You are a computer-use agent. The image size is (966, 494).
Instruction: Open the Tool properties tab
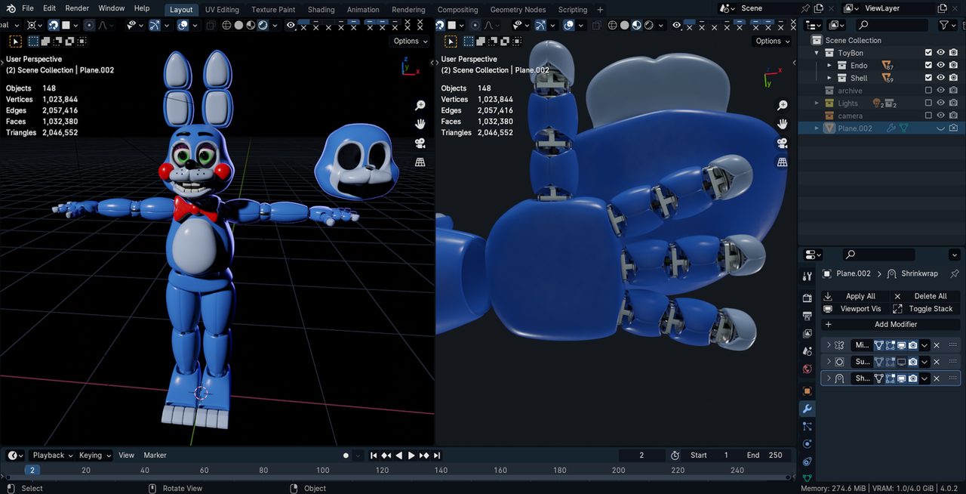(x=808, y=276)
